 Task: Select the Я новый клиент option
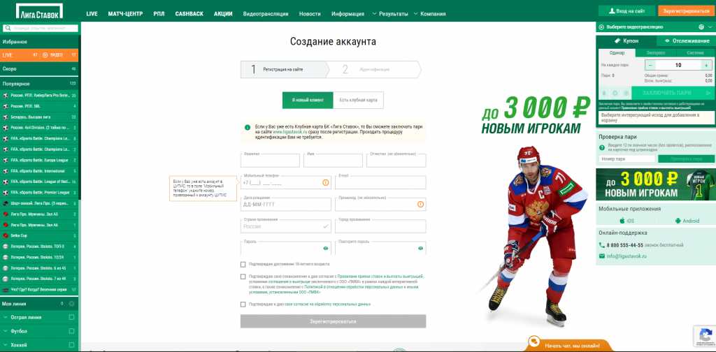pyautogui.click(x=308, y=100)
